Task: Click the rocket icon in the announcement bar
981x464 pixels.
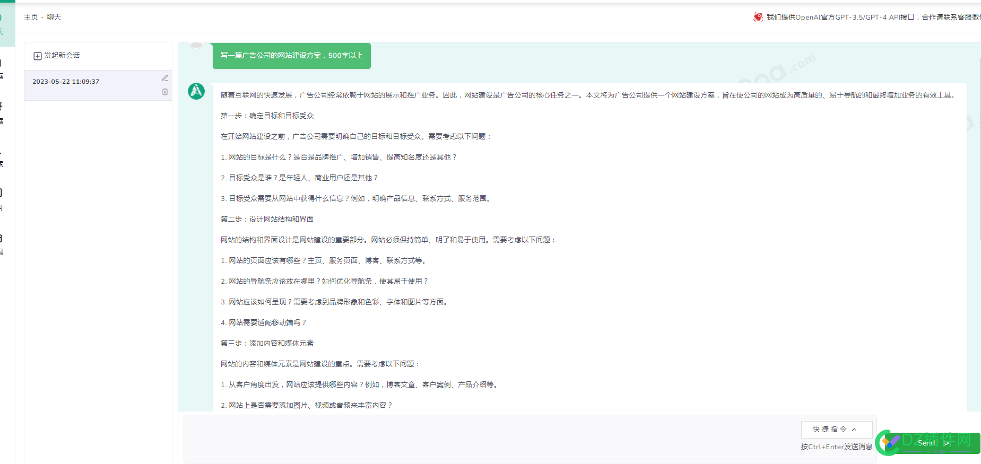Action: click(x=758, y=17)
